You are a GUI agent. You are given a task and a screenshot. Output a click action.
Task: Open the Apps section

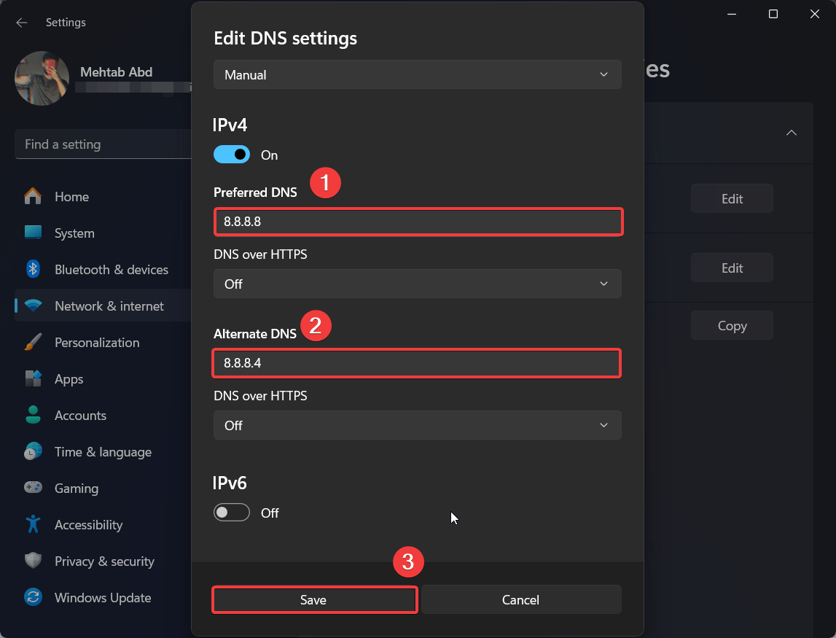pyautogui.click(x=69, y=378)
